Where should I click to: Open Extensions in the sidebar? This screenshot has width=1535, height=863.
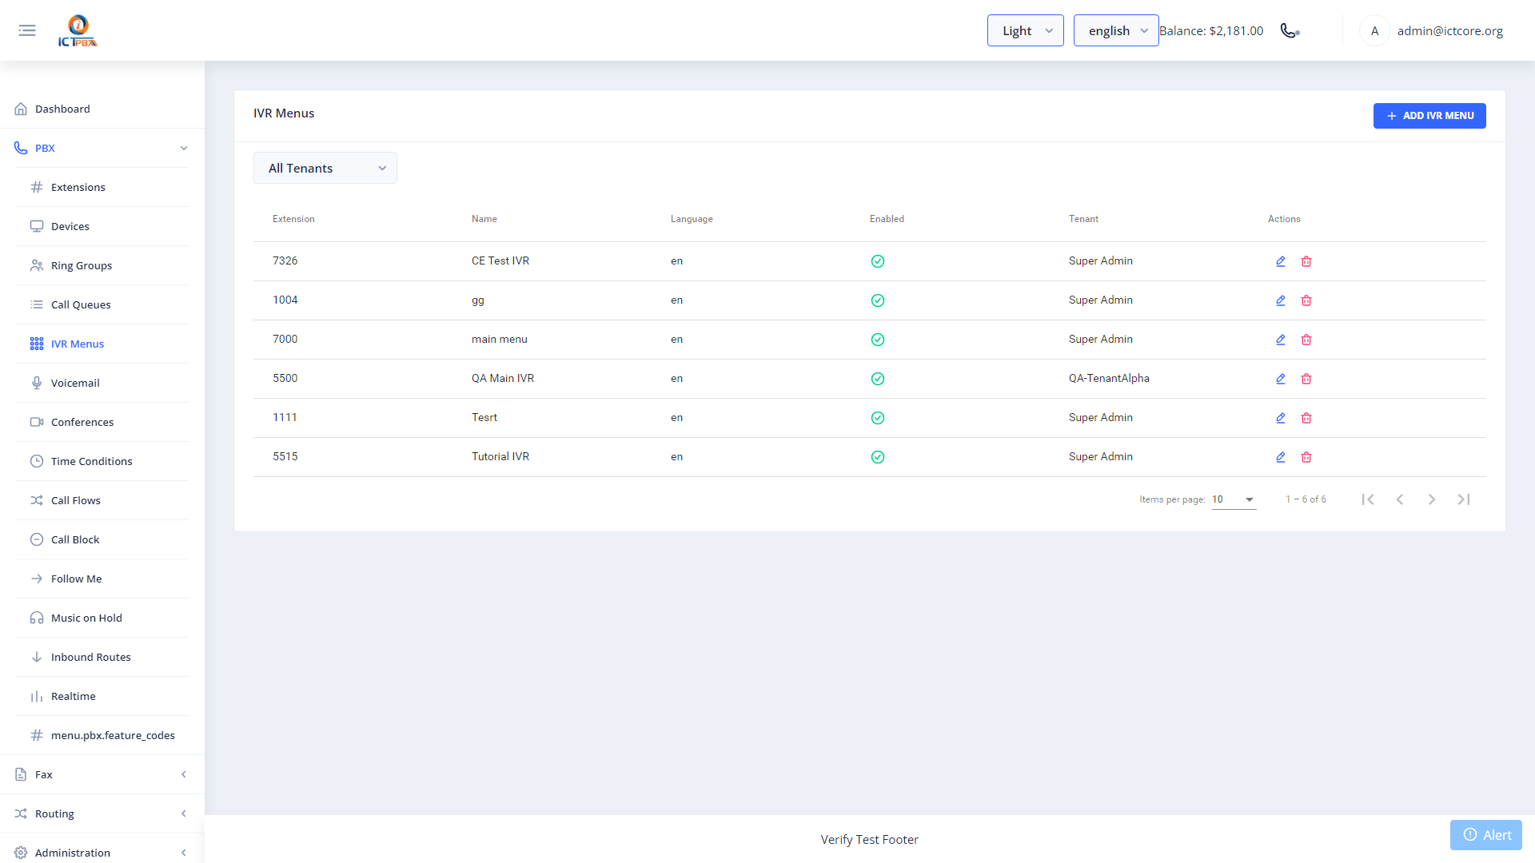coord(102,187)
